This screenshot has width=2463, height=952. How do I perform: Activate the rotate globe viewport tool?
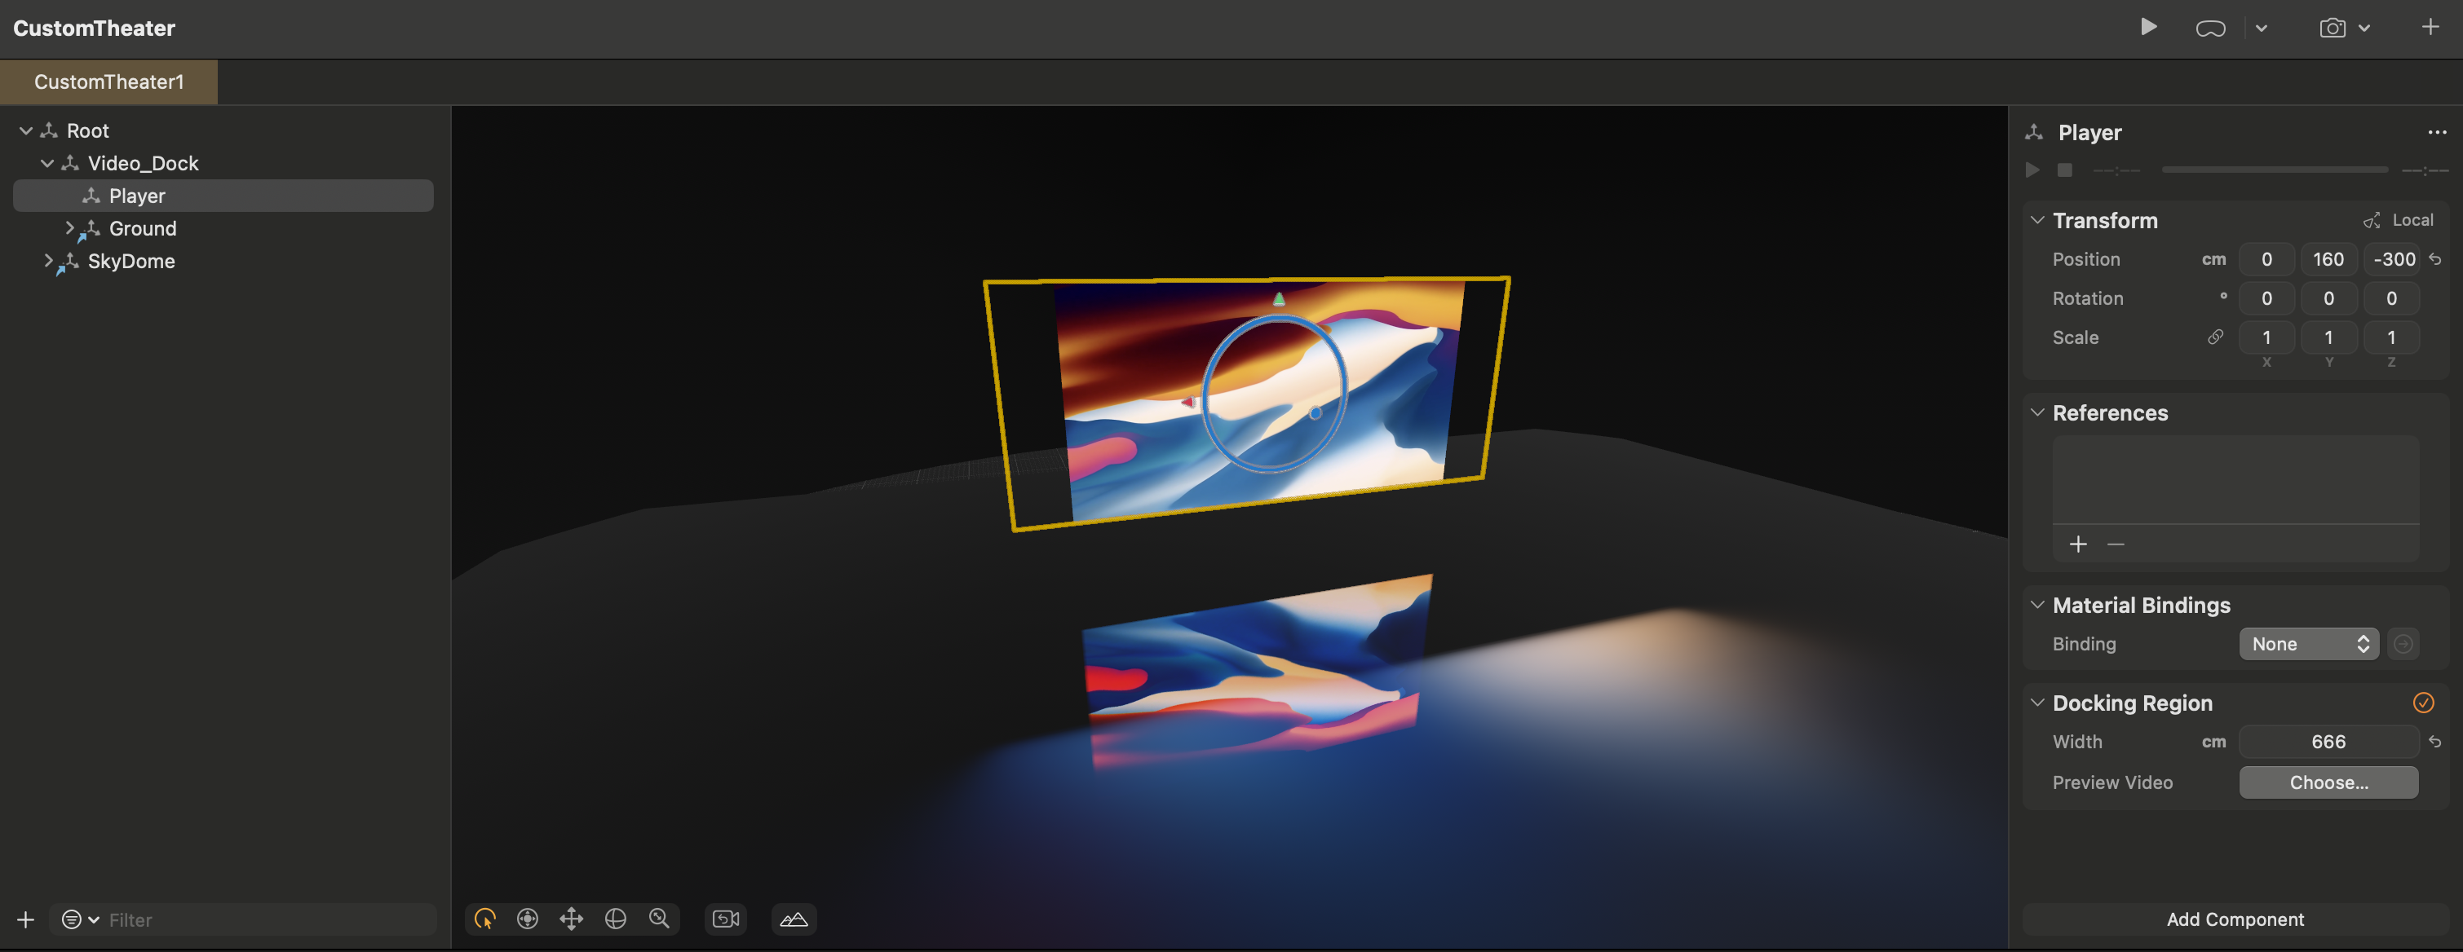click(616, 919)
